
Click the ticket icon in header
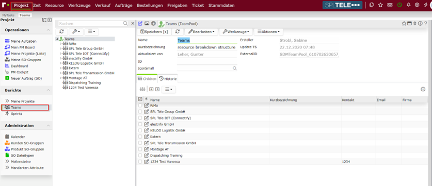[x=390, y=5]
